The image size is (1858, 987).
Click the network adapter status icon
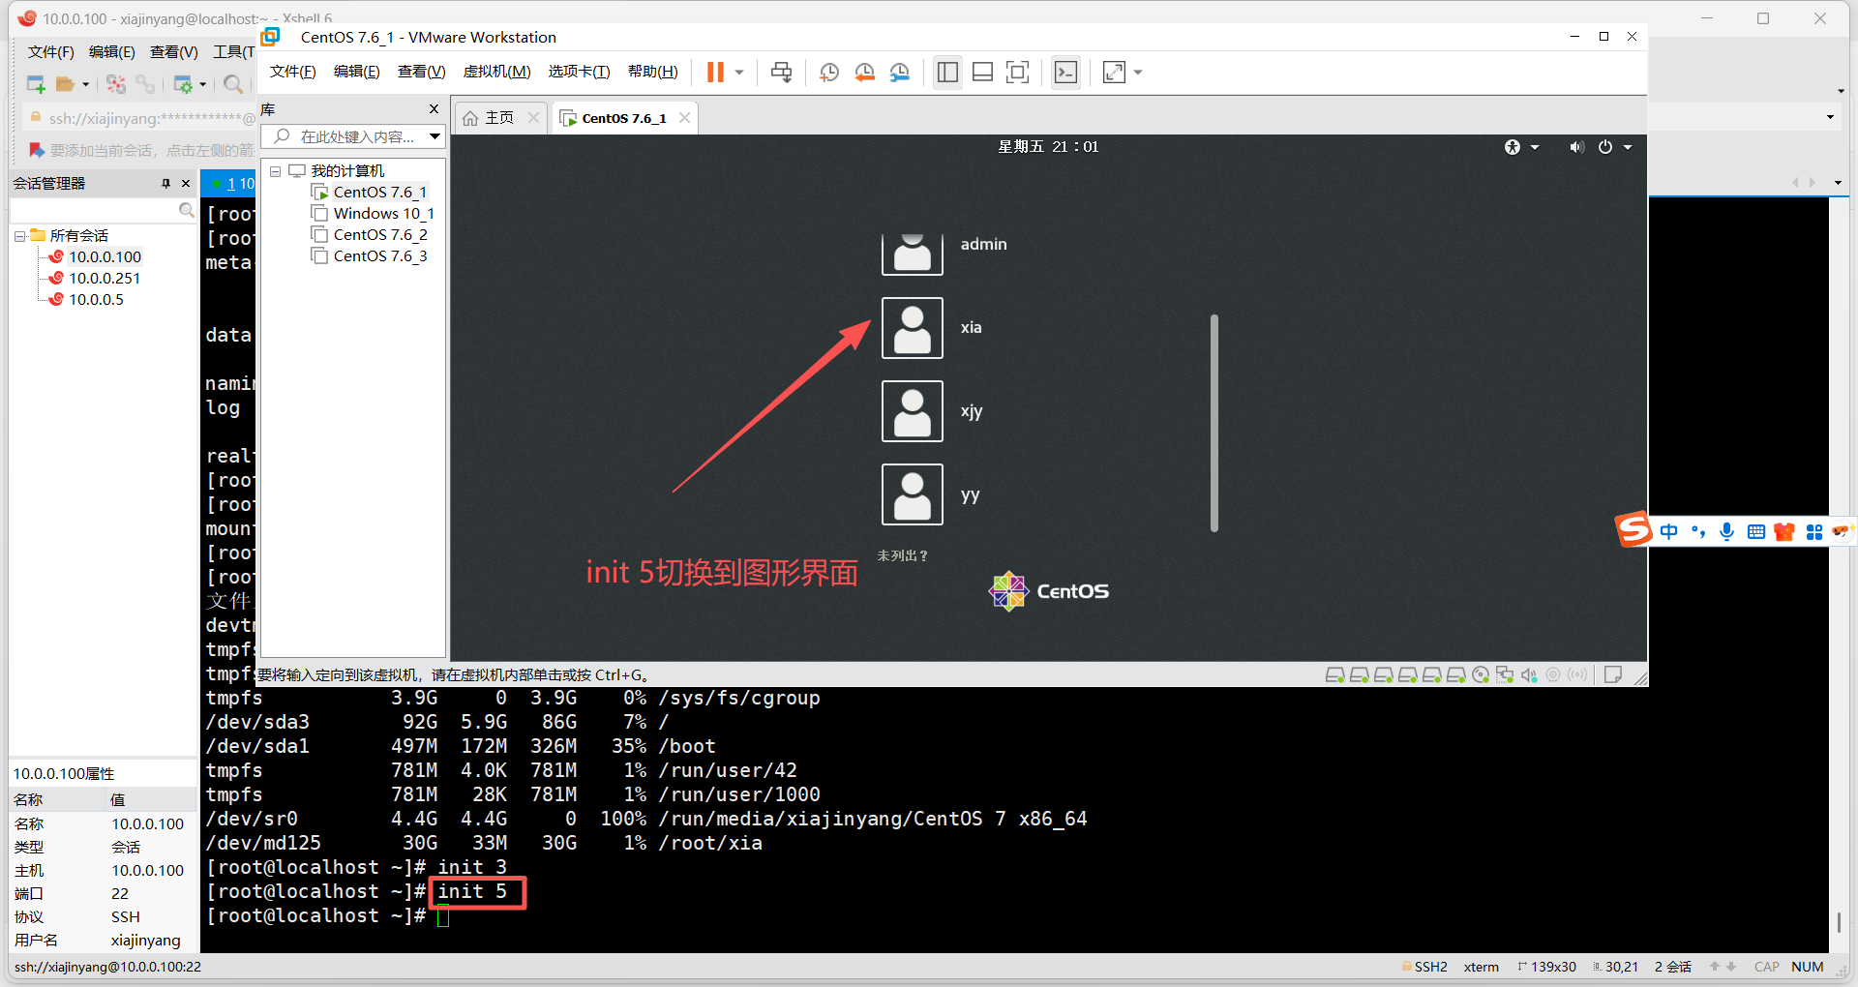coord(1504,674)
